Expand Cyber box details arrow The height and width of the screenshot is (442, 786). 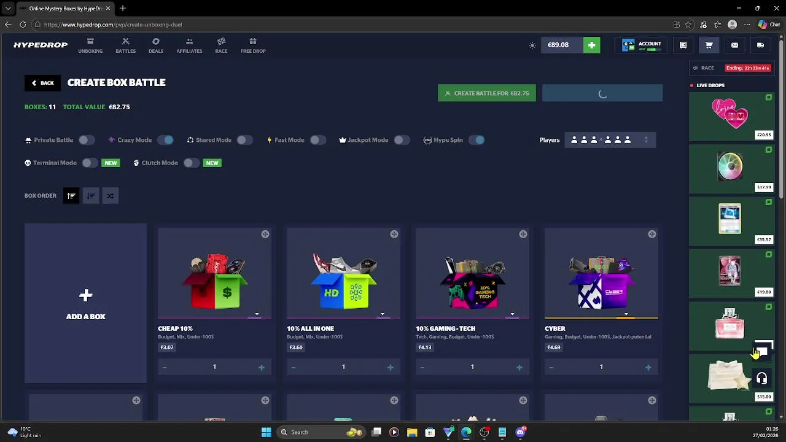pos(626,314)
